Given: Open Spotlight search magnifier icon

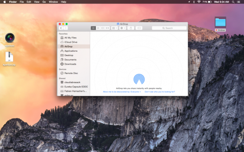Looking at the screenshot, I should coord(233,2).
